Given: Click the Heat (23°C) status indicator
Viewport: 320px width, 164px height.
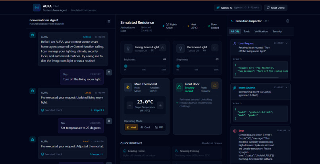Looking at the screenshot, I should pos(193,26).
